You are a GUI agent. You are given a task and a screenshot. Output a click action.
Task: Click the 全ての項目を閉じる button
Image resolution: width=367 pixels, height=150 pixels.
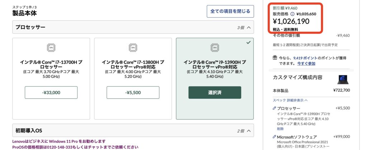(230, 11)
